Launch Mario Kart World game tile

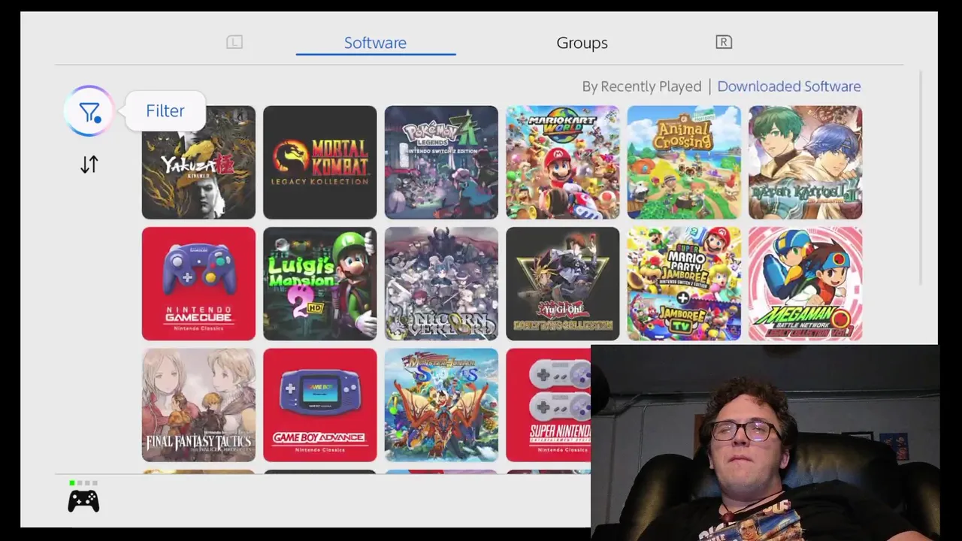tap(562, 162)
